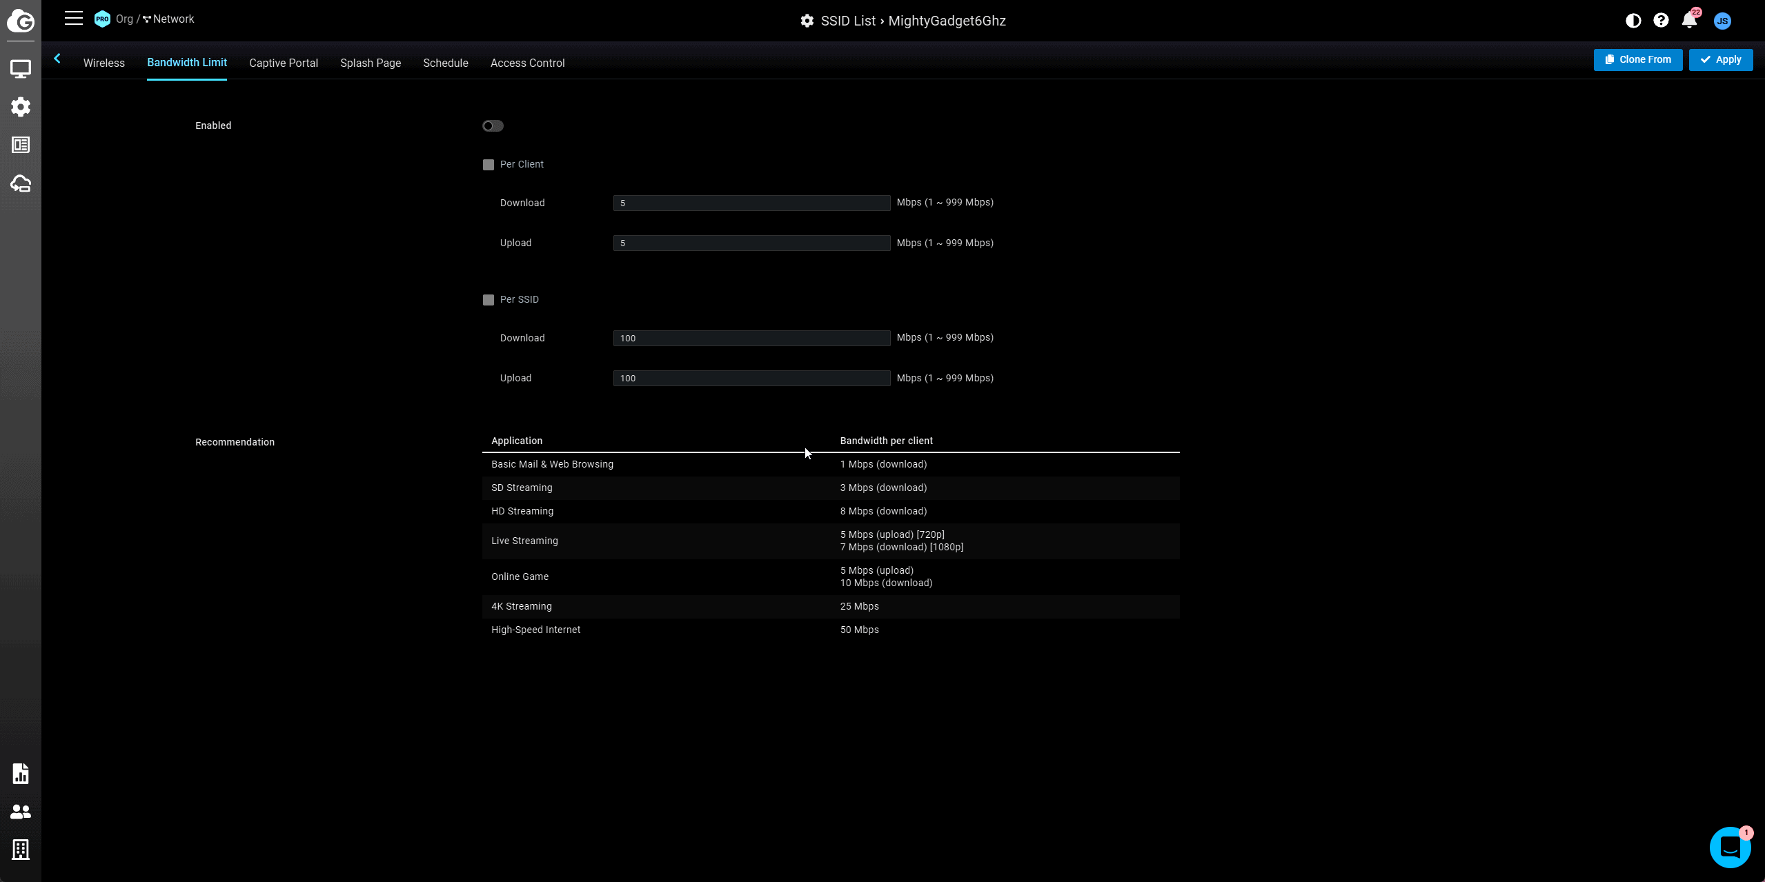The height and width of the screenshot is (882, 1765).
Task: Open the report chart icon in sidebar
Action: pos(21,774)
